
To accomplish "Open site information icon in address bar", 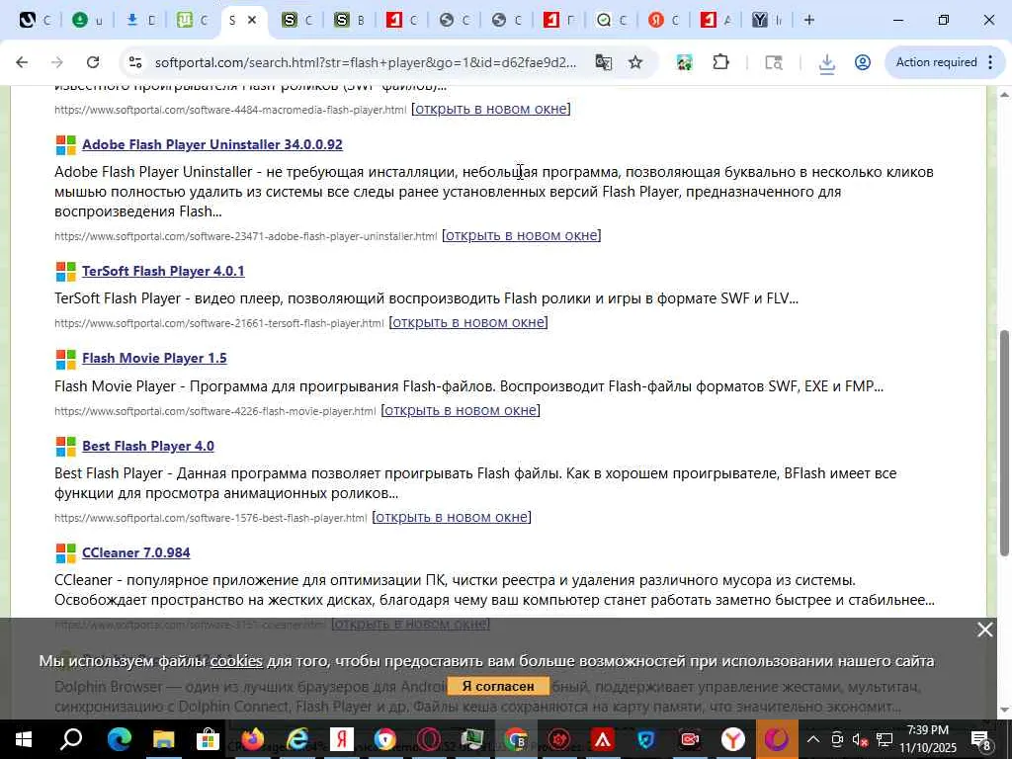I will tap(134, 62).
